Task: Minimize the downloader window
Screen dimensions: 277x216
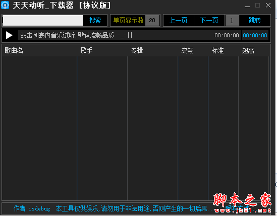Action: click(247, 6)
